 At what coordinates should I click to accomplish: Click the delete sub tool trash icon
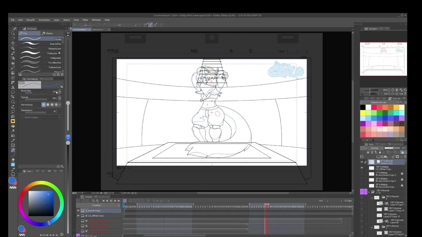[62, 74]
